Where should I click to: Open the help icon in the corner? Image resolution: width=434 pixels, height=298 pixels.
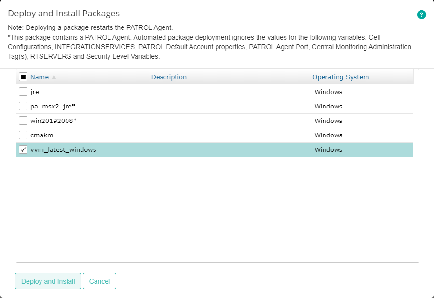click(421, 15)
